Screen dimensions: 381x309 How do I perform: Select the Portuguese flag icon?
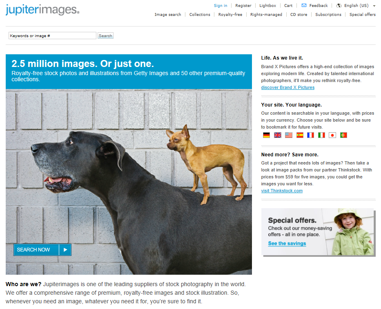click(343, 135)
